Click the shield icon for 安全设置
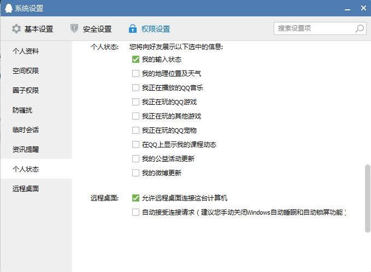Screen dimensions: 371x272 pos(75,29)
